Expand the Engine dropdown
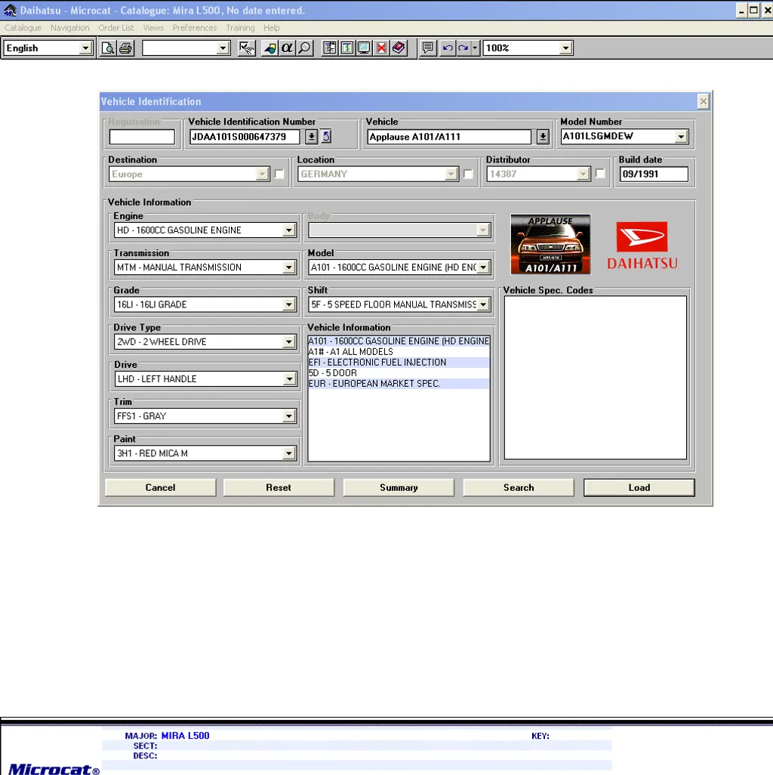Viewport: 773px width, 775px height. tap(289, 230)
